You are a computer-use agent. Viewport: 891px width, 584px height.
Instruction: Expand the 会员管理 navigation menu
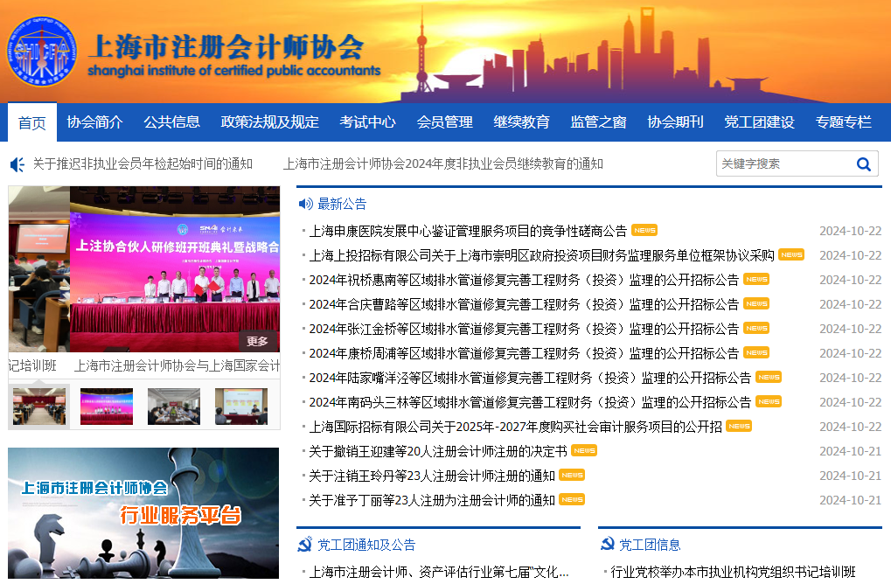tap(445, 122)
